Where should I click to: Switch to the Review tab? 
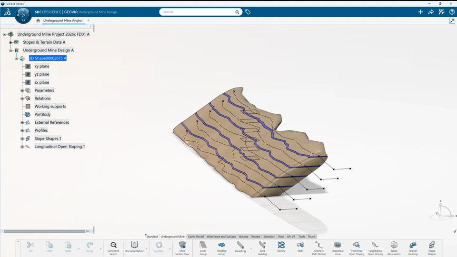click(x=256, y=237)
